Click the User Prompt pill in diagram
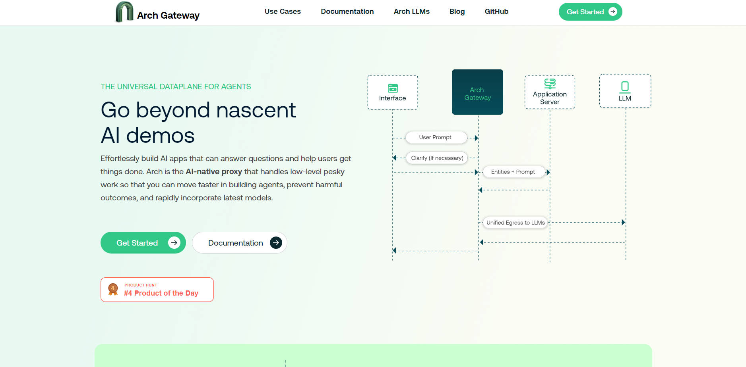Viewport: 746px width, 367px height. 436,137
